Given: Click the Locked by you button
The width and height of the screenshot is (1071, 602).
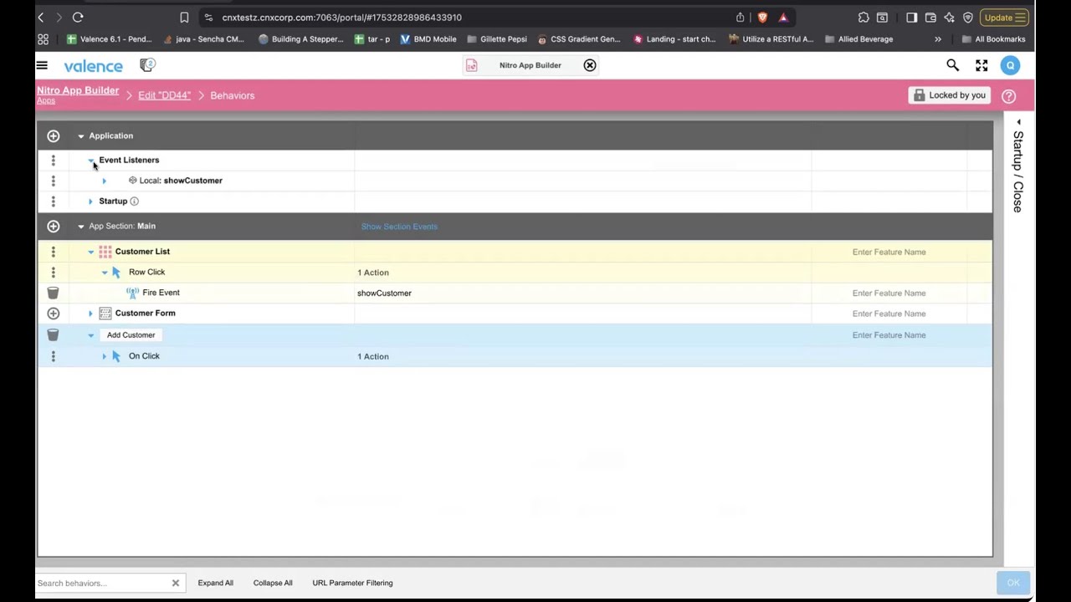Looking at the screenshot, I should (949, 95).
